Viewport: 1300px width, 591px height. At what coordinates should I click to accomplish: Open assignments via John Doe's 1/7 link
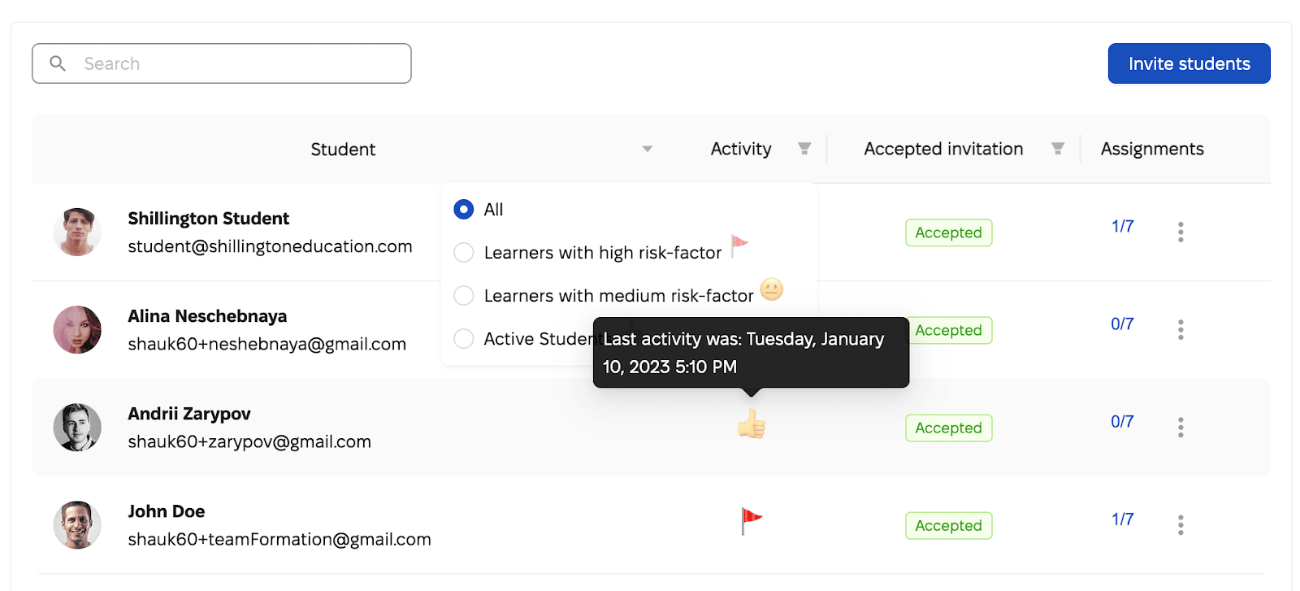click(1121, 518)
